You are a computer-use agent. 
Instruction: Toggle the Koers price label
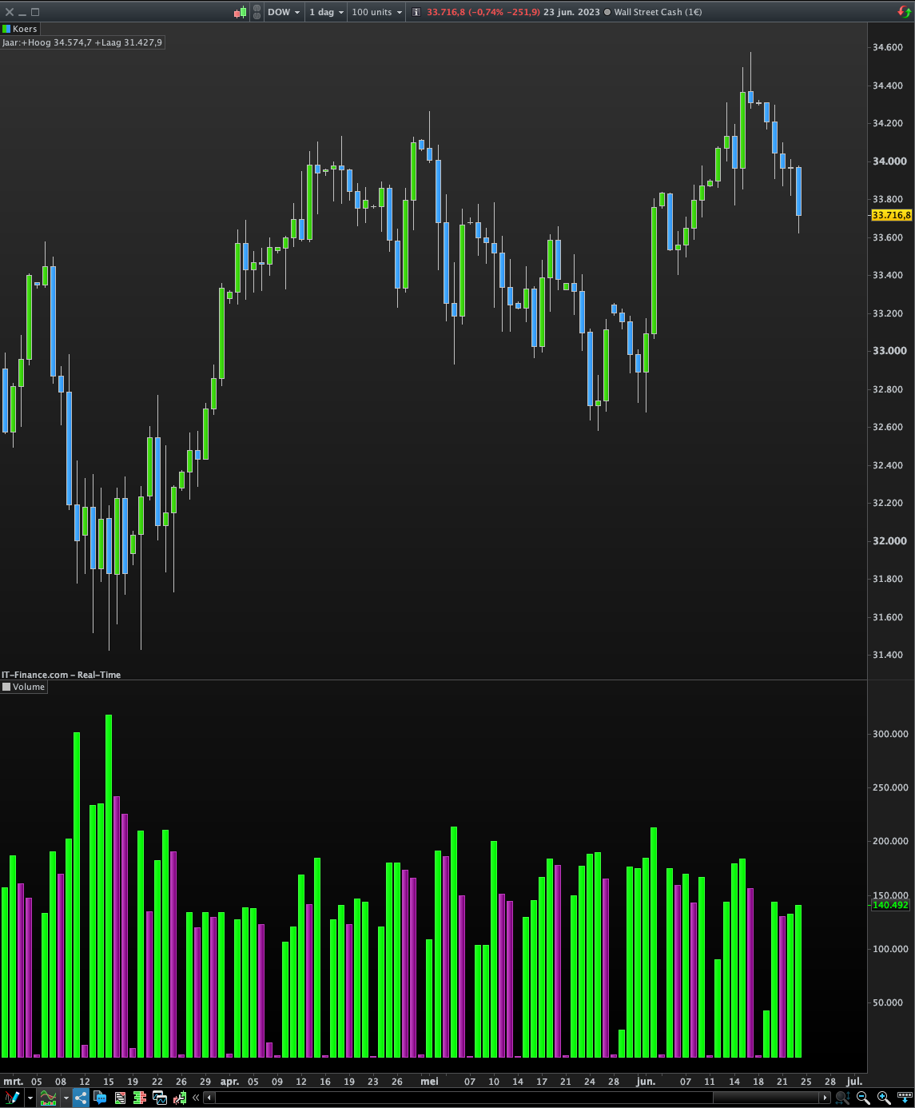[x=20, y=29]
